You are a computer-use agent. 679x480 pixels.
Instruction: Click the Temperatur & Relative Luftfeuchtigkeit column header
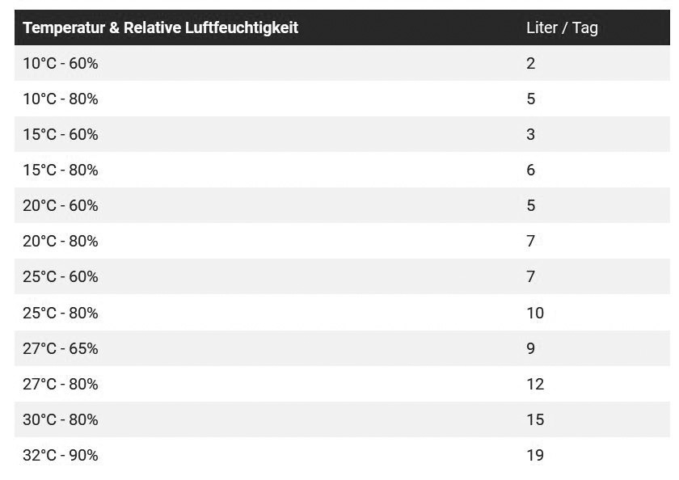(160, 27)
